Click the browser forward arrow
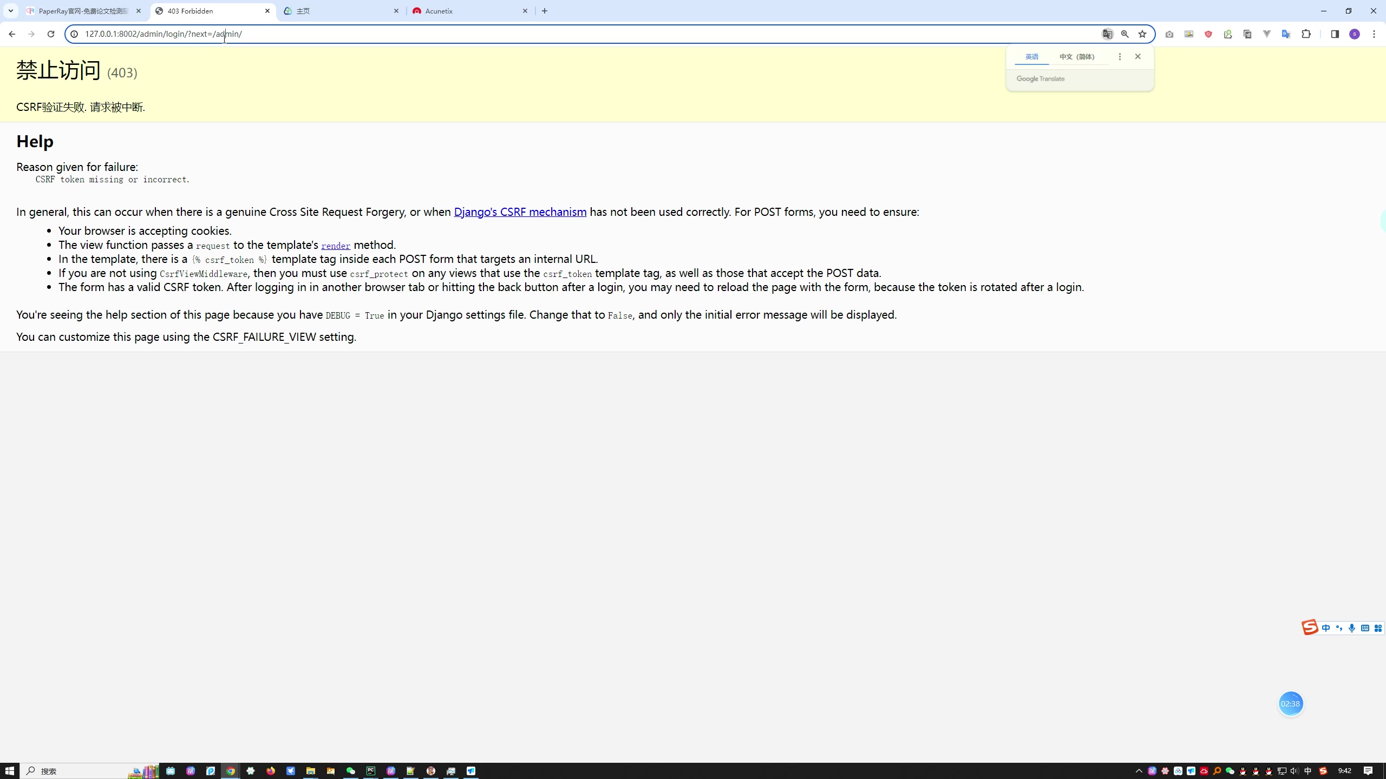This screenshot has width=1386, height=779. point(31,34)
